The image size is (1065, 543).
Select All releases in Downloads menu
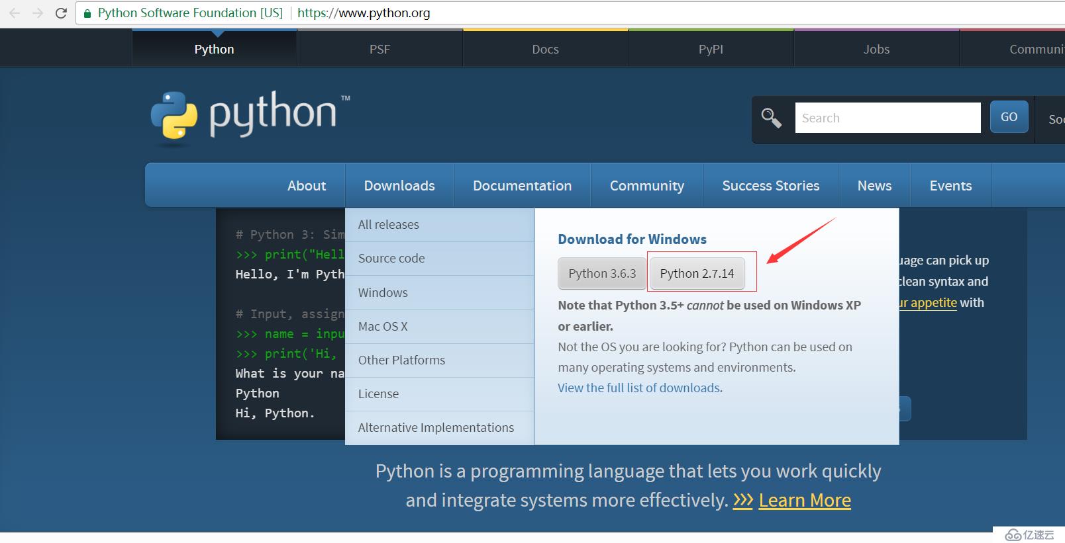[440, 225]
